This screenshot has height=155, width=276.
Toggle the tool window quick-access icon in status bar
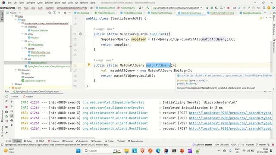point(2,145)
